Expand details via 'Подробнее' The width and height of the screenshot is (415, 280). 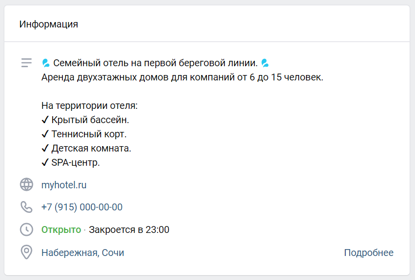(x=368, y=253)
